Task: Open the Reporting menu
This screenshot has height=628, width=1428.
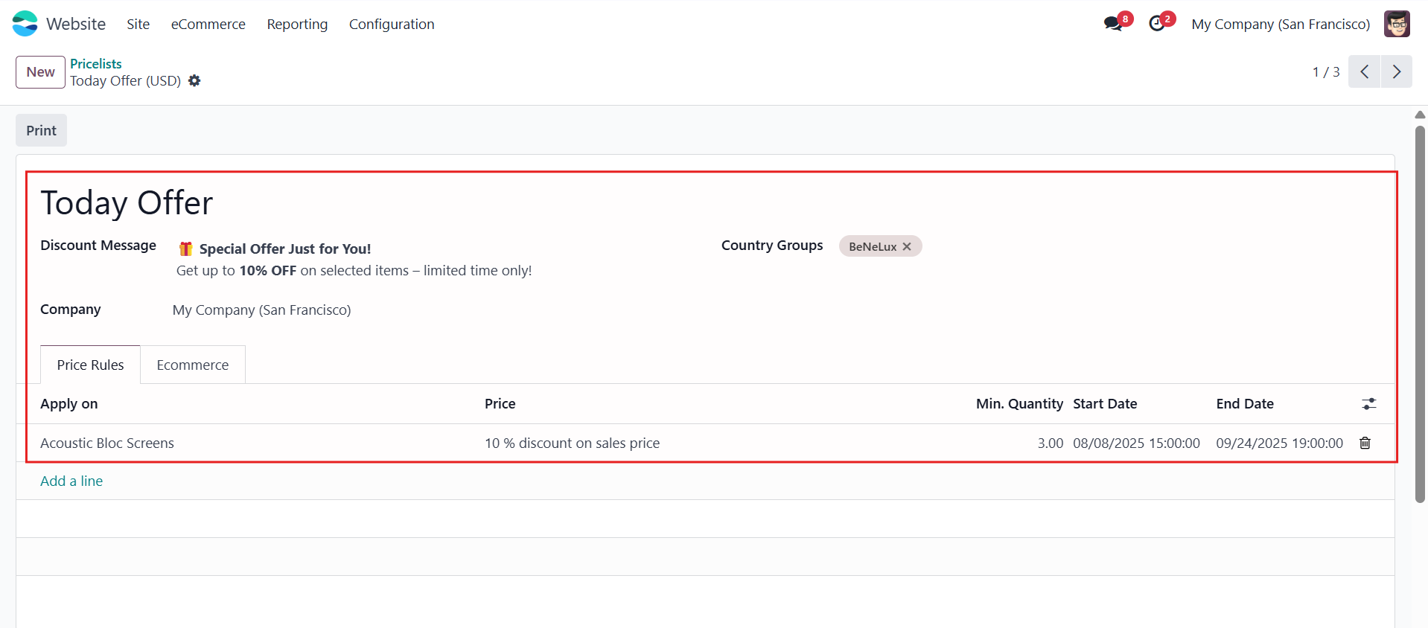Action: click(297, 24)
